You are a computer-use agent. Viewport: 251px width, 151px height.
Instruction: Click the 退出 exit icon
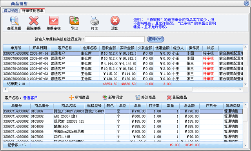coord(115,20)
